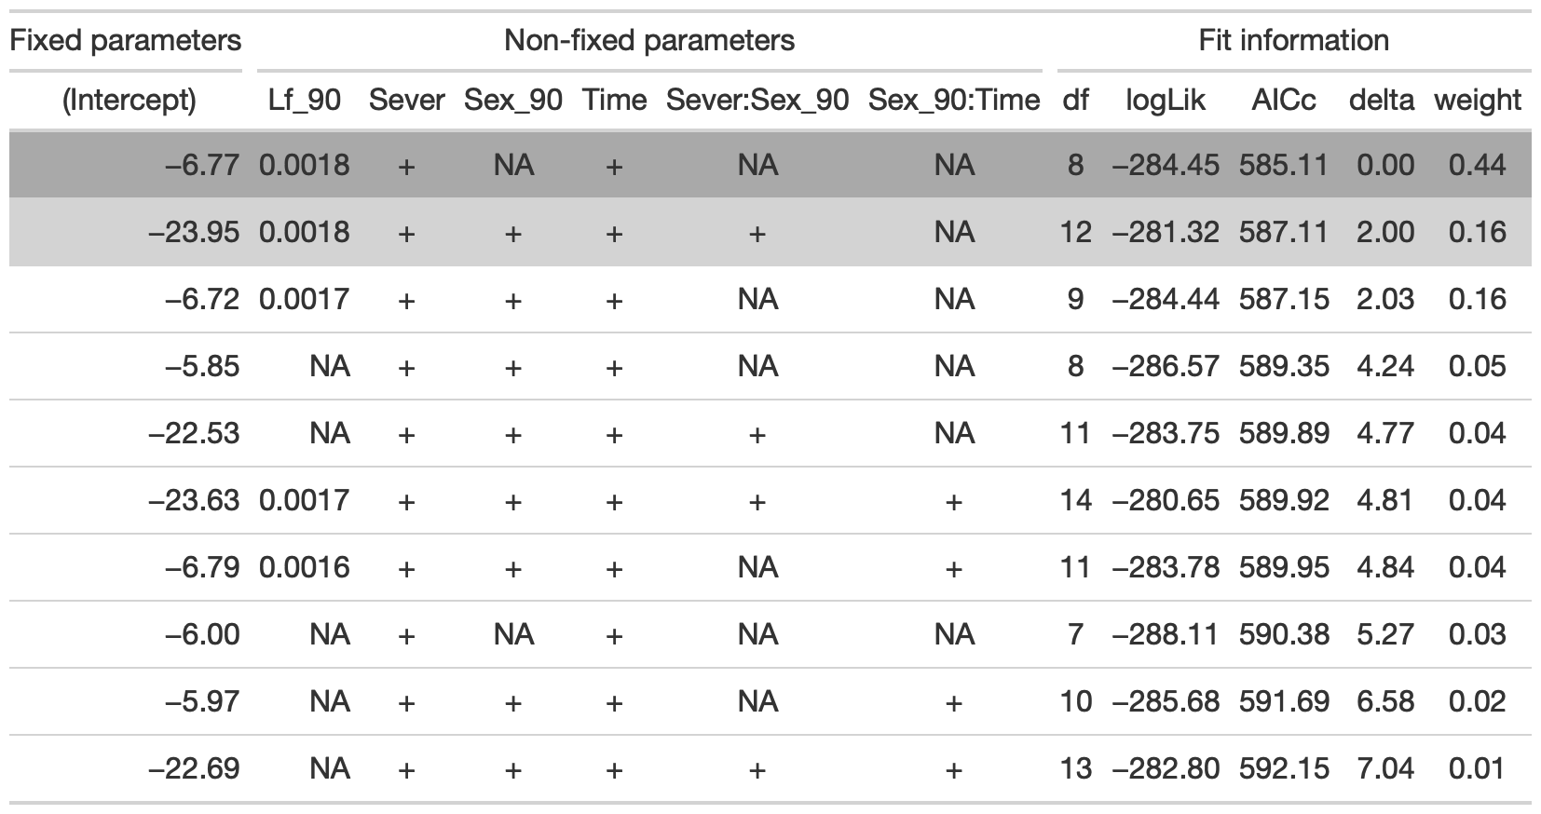Click the Fixed parameters group heading

[126, 40]
